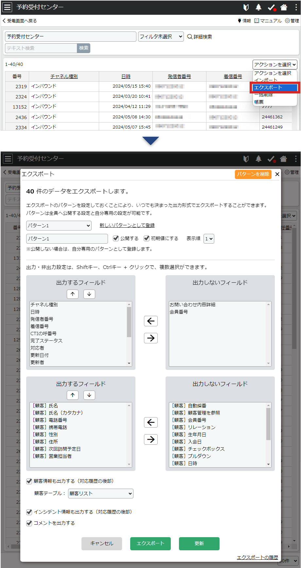
Task: Select 完了ステータス in output field list
Action: pos(78,341)
